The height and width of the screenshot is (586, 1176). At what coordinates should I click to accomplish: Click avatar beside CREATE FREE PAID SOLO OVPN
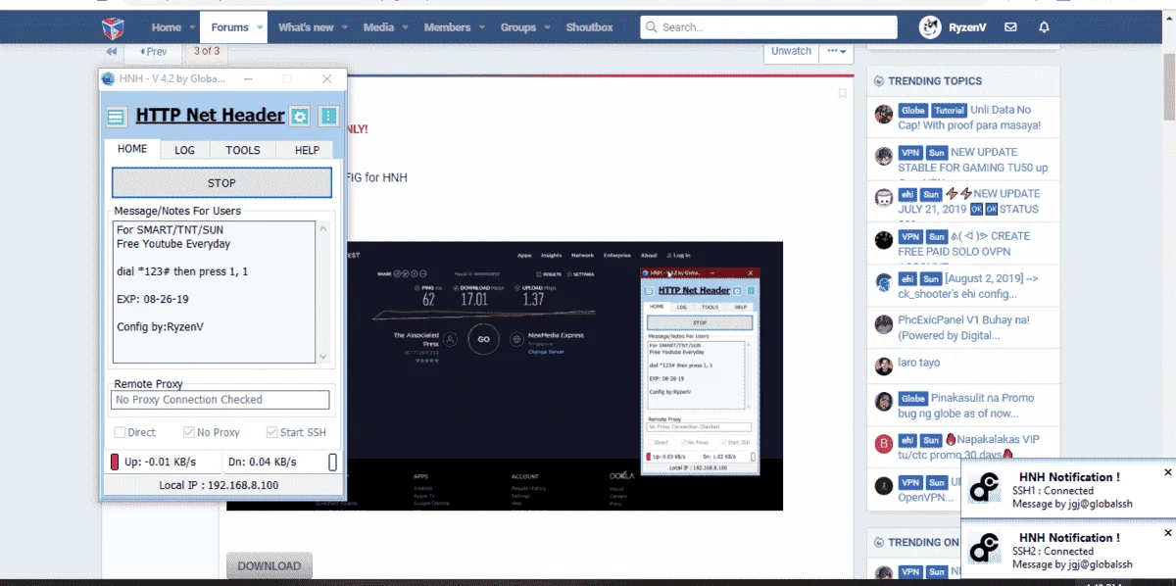pos(884,239)
